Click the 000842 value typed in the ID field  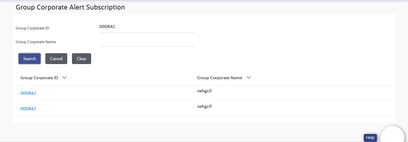coord(107,26)
